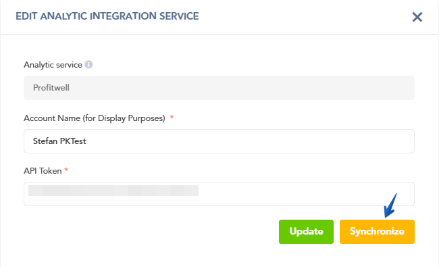The height and width of the screenshot is (267, 439).
Task: Click the Profitwell text in the service field
Action: point(51,88)
